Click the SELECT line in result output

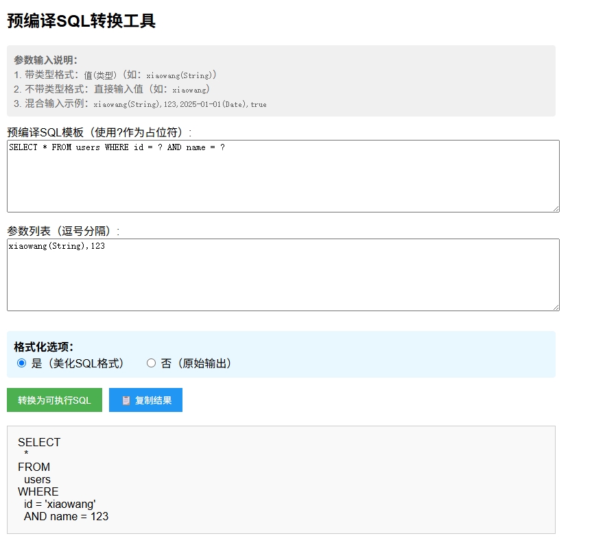point(39,442)
